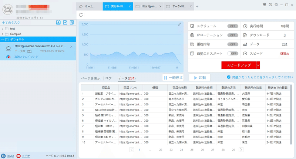Toggle the スケジュール OFF switch
Image resolution: width=296 pixels, height=159 pixels.
pos(233,26)
